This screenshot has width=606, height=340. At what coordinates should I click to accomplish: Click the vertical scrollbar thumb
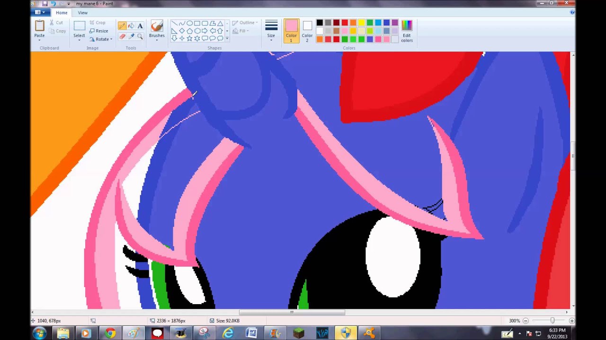click(573, 156)
